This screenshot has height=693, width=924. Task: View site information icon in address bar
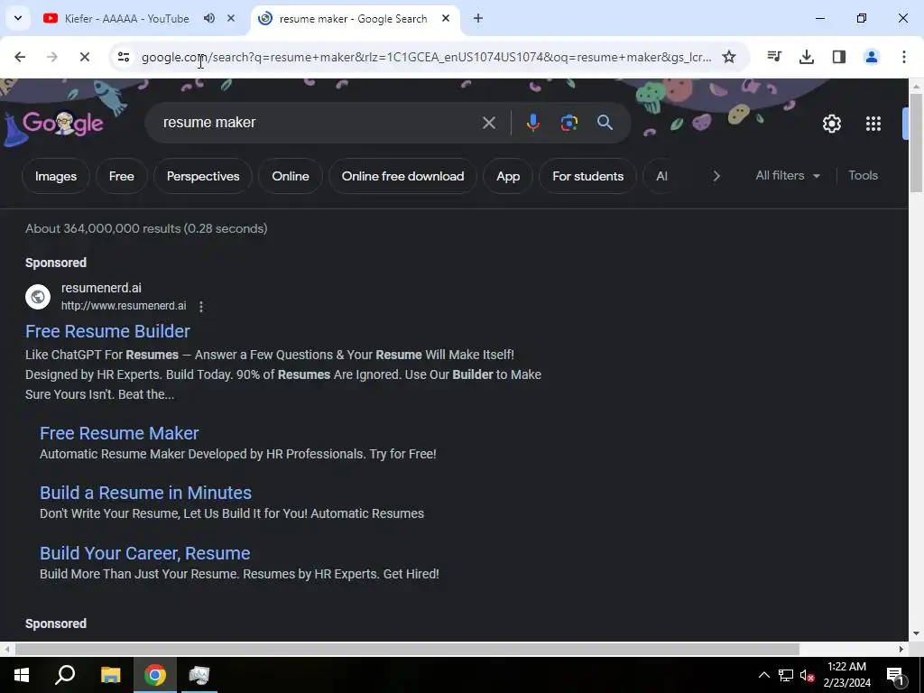click(123, 57)
